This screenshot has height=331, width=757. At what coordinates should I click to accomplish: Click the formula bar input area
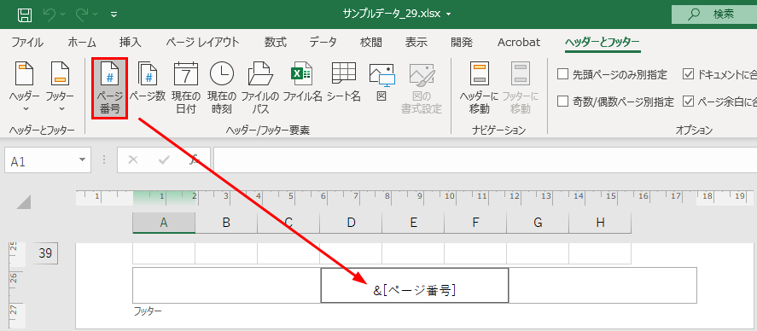(x=486, y=160)
